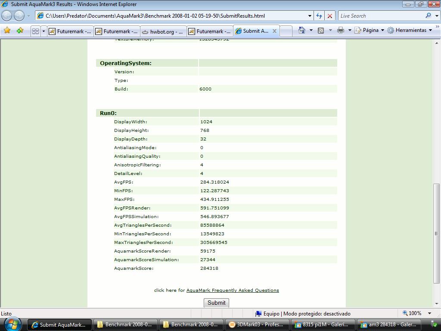This screenshot has height=331, width=441.
Task: Close the Submit A... tab
Action: 274,31
